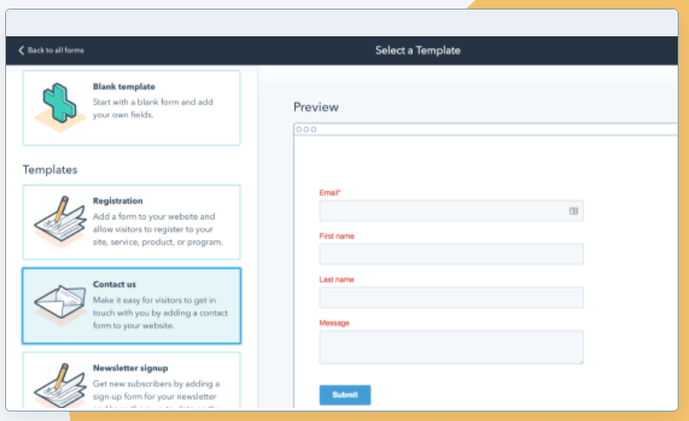
Task: Click inside the Message text area
Action: [451, 347]
